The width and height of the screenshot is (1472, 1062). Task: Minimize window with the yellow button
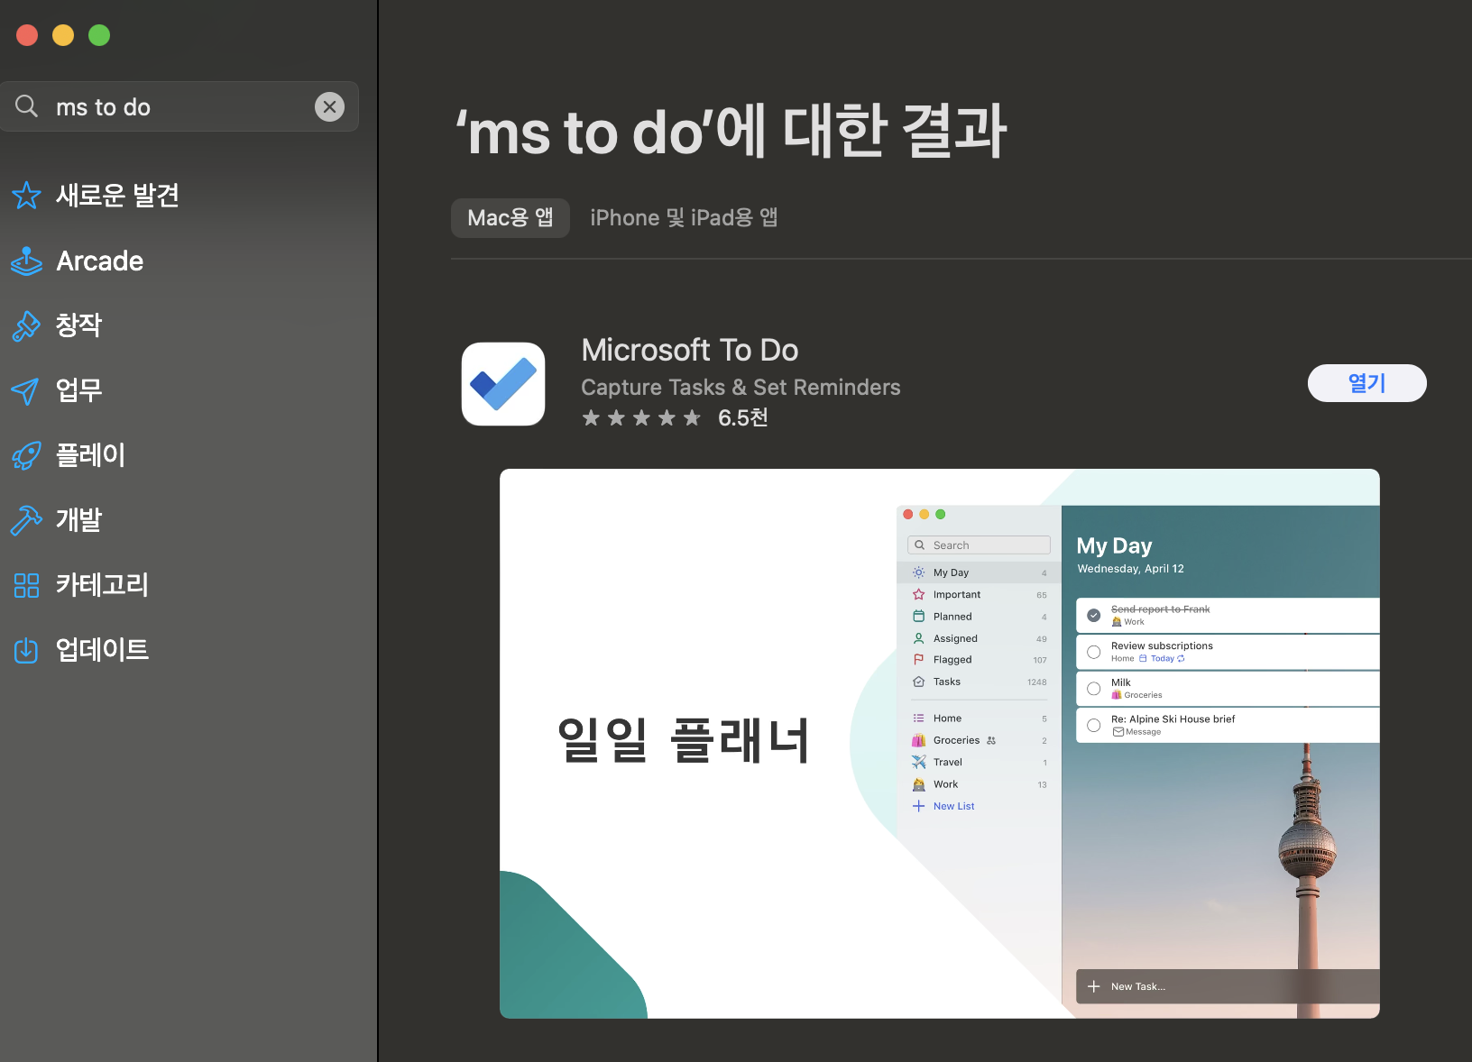(x=63, y=35)
